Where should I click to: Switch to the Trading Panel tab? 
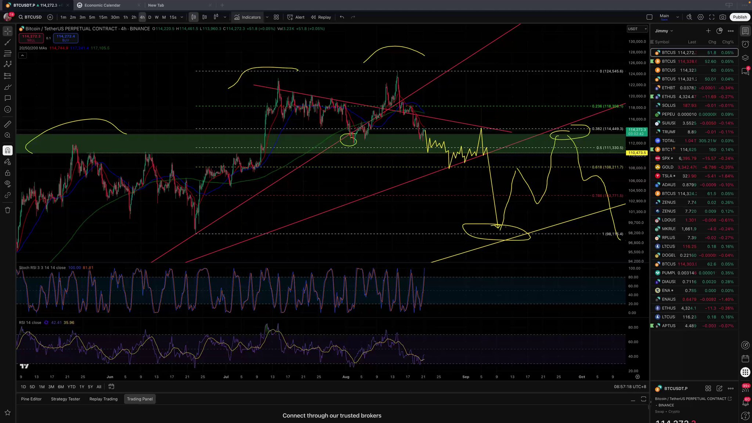point(140,399)
